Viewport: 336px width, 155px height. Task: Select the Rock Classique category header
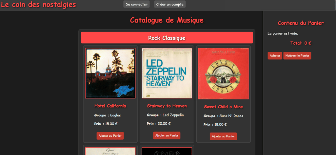pyautogui.click(x=167, y=38)
